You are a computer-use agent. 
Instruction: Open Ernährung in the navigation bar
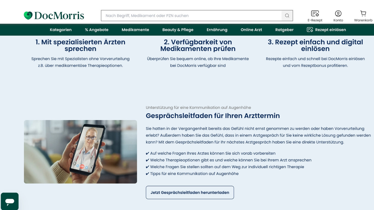pos(217,30)
